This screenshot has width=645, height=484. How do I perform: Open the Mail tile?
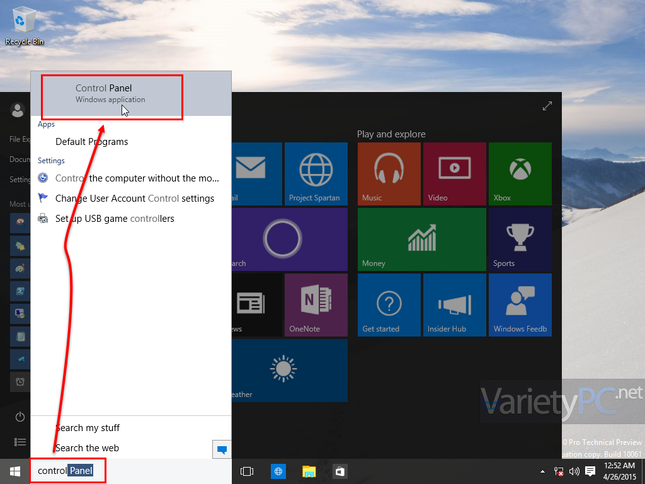(x=257, y=174)
